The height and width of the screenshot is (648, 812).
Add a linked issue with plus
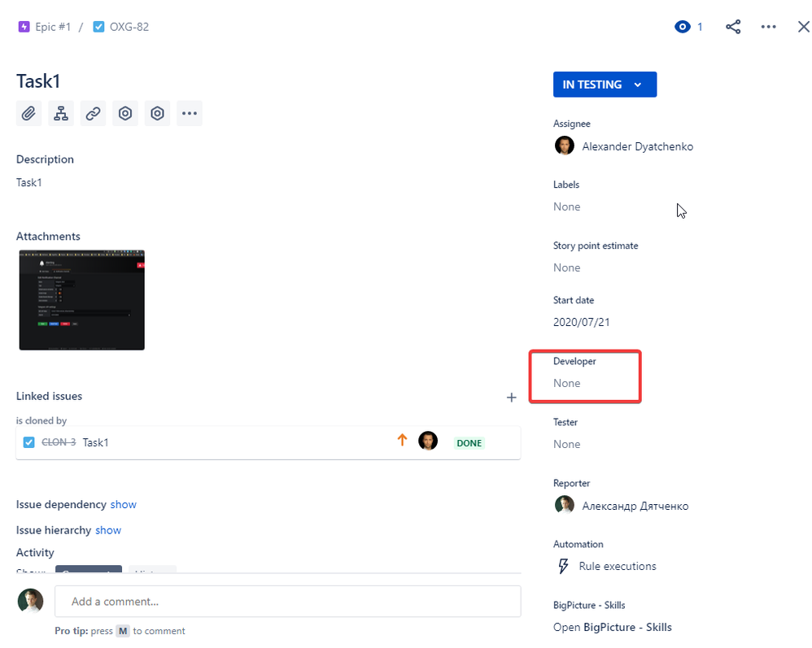click(511, 398)
